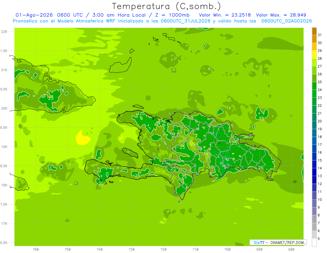Pick the amber legend swatch between 29 and 30
This screenshot has width=327, height=253.
(x=314, y=47)
